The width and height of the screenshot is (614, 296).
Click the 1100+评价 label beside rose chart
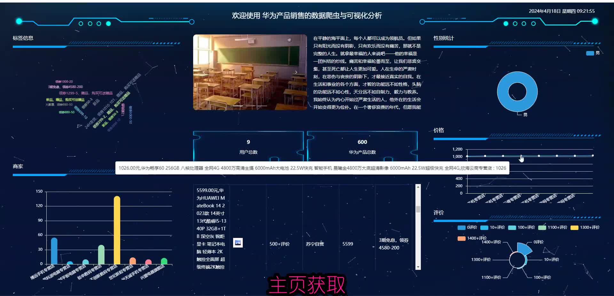point(491,277)
